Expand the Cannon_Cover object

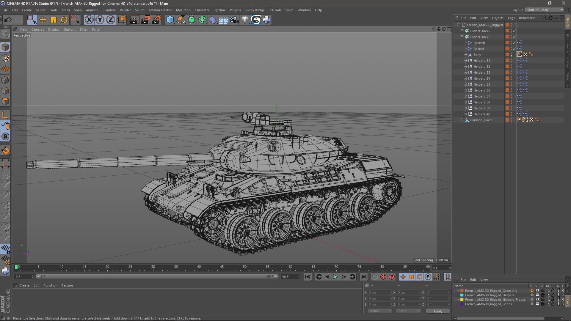[x=462, y=120]
